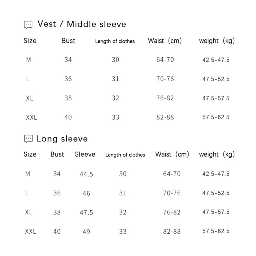Screen dimensions: 256x256
Task: Click bust value 38 in Long sleeve table
Action: coord(57,212)
